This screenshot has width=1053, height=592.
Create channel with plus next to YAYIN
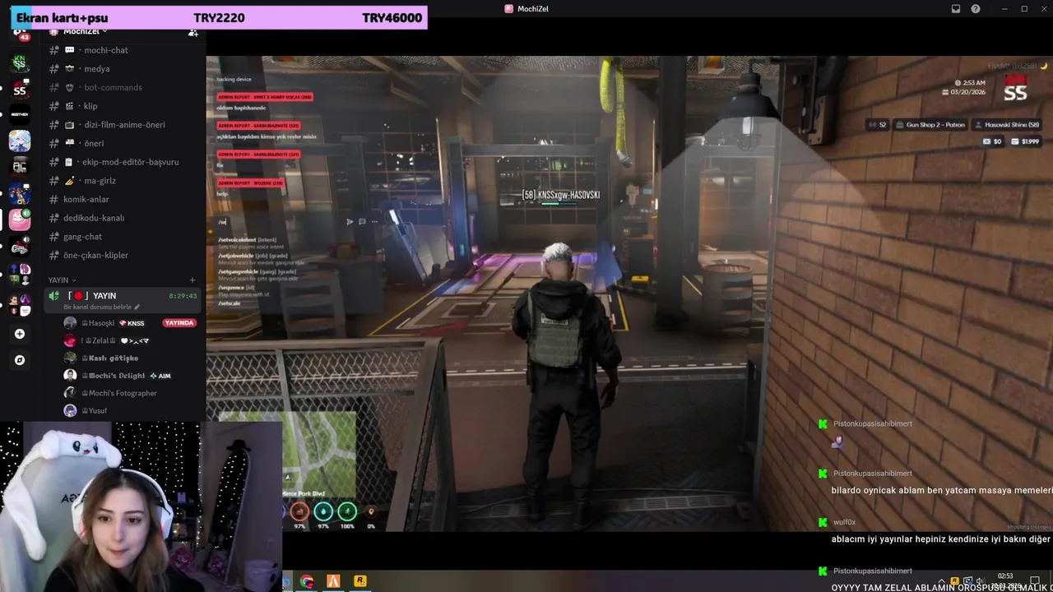(x=193, y=280)
